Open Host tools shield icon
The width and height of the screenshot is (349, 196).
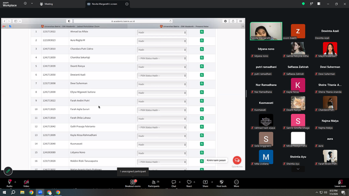pyautogui.click(x=221, y=182)
